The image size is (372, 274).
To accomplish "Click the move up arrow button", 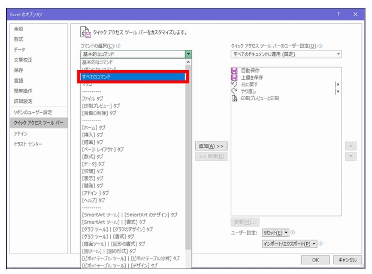I will 350,146.
